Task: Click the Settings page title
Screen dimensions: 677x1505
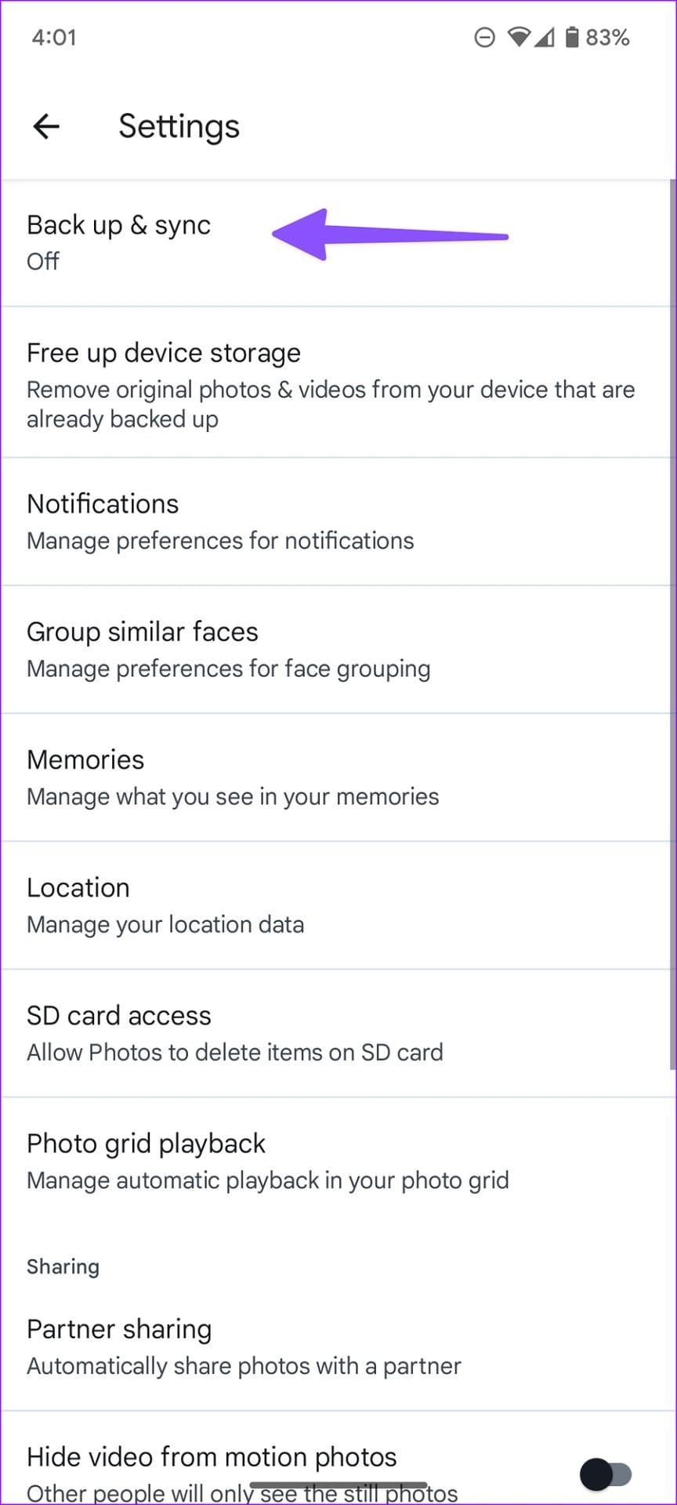Action: pyautogui.click(x=179, y=126)
